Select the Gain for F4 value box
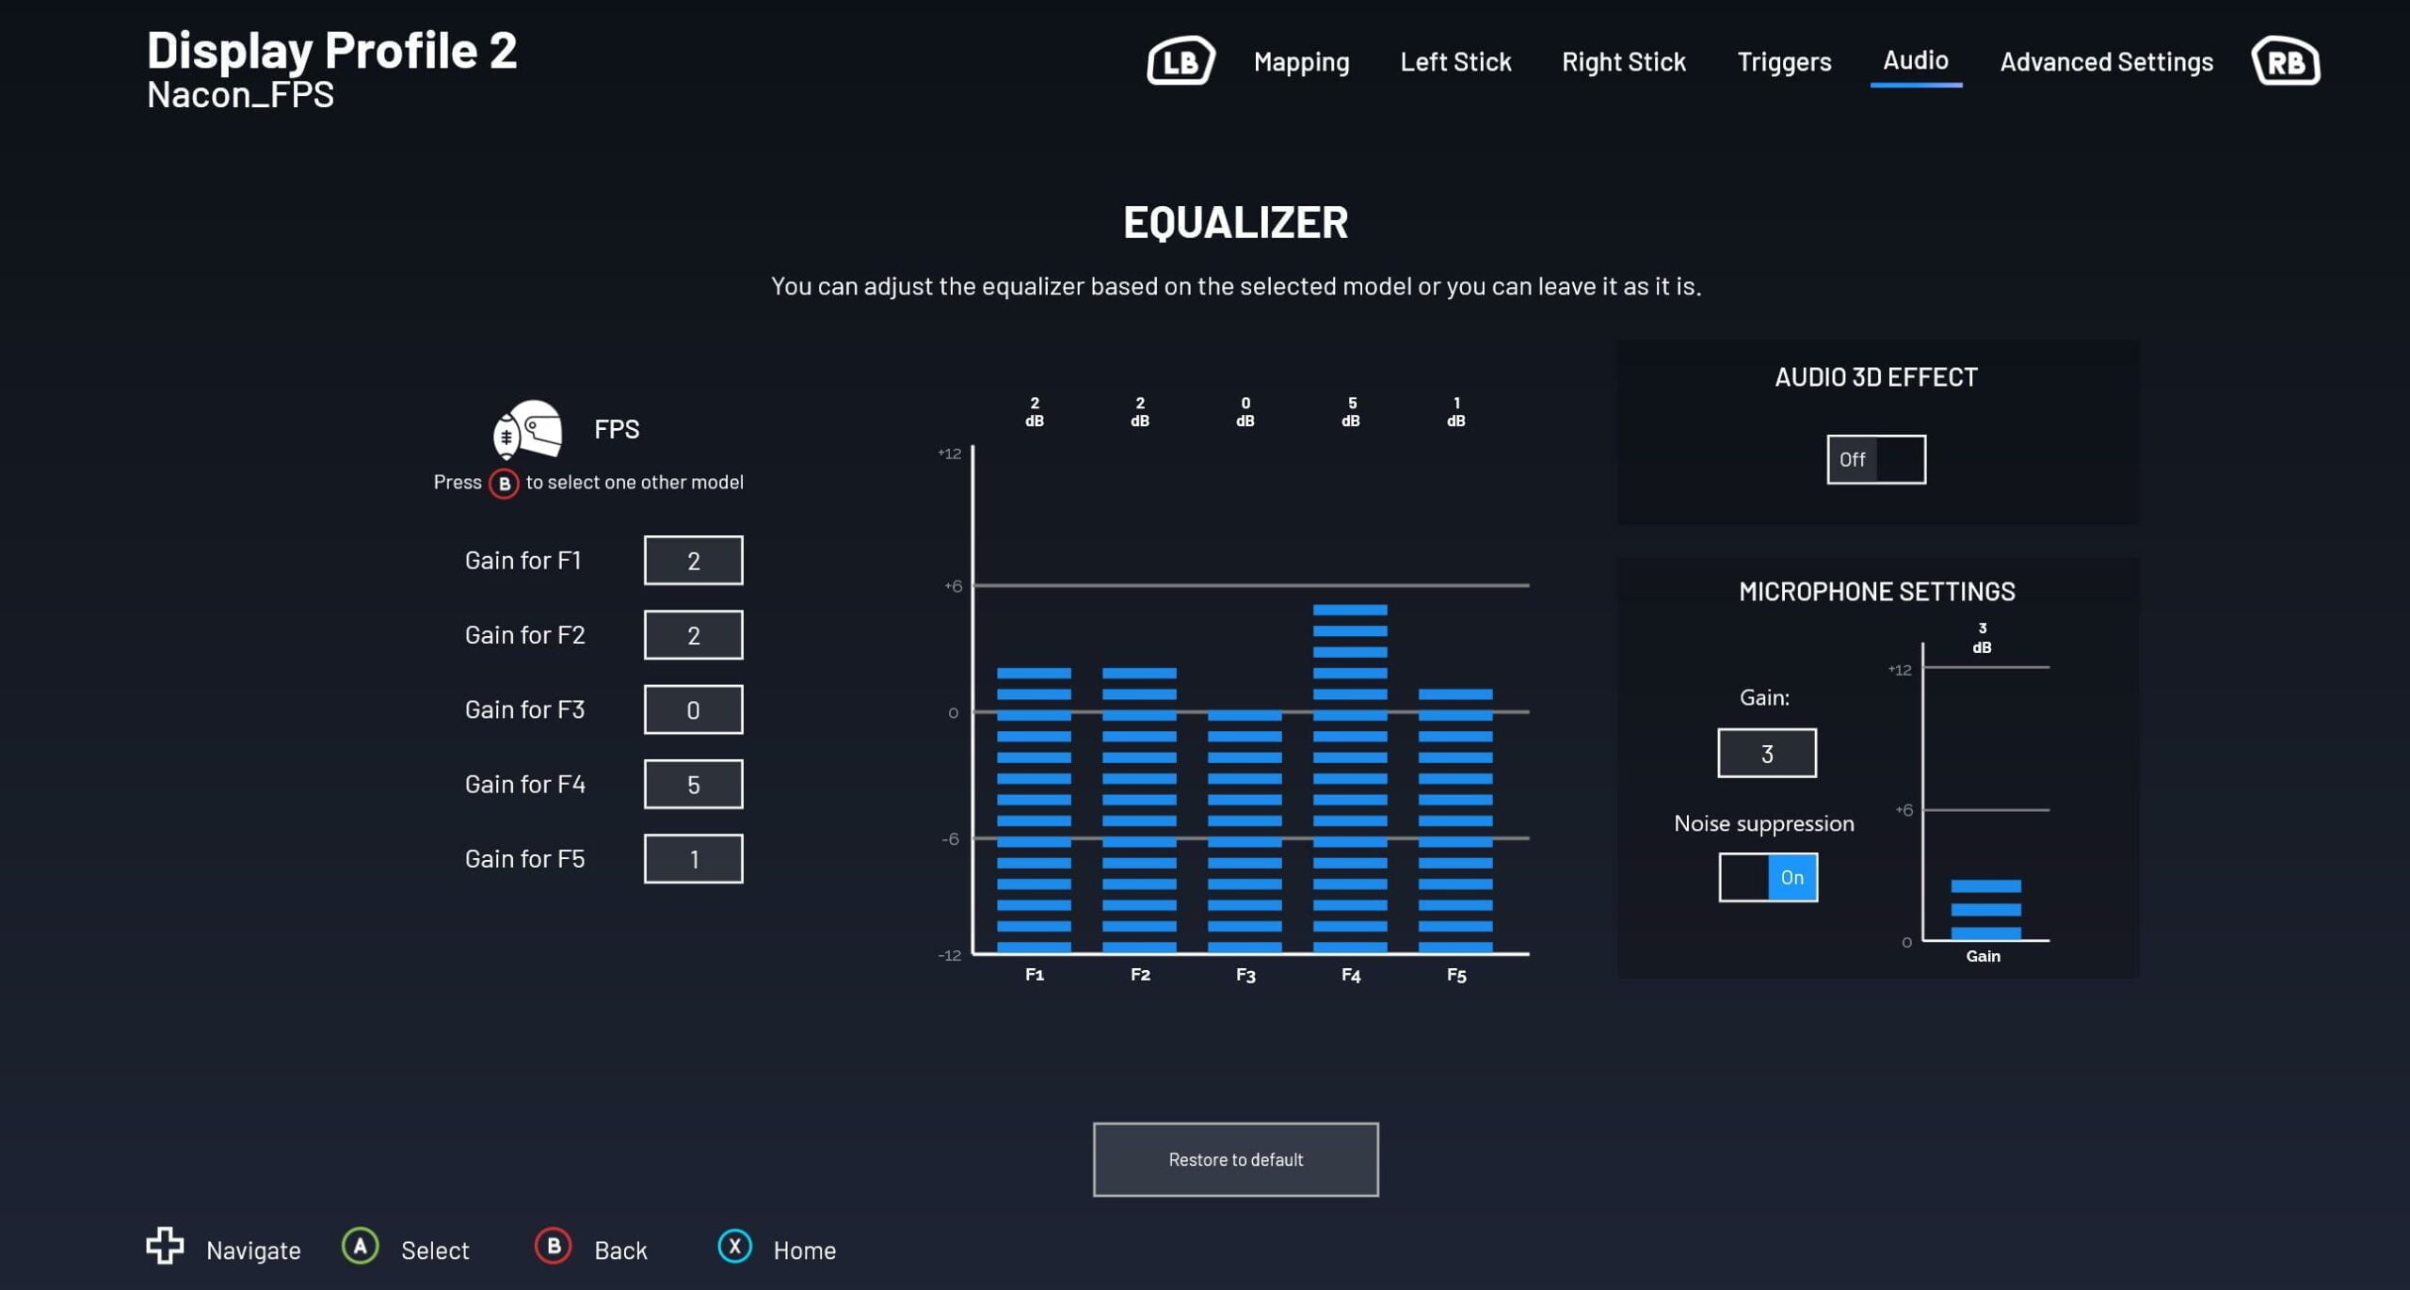This screenshot has width=2410, height=1290. (693, 784)
